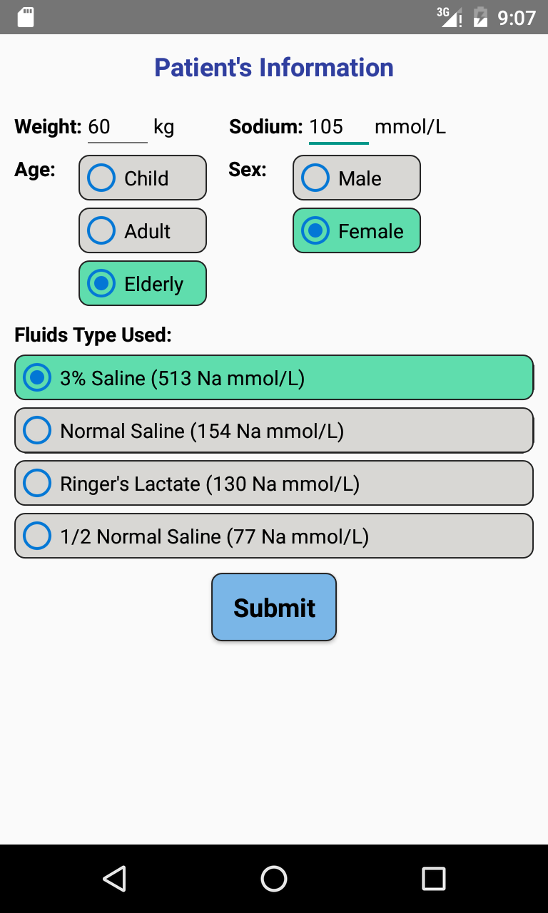Image resolution: width=548 pixels, height=913 pixels.
Task: Pick 1/2 Normal Saline fluid type
Action: coord(273,536)
